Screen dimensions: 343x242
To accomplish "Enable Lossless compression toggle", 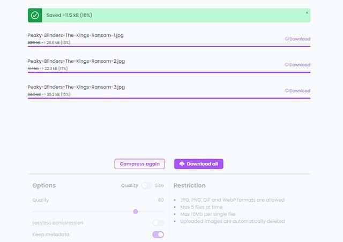I will point(158,223).
